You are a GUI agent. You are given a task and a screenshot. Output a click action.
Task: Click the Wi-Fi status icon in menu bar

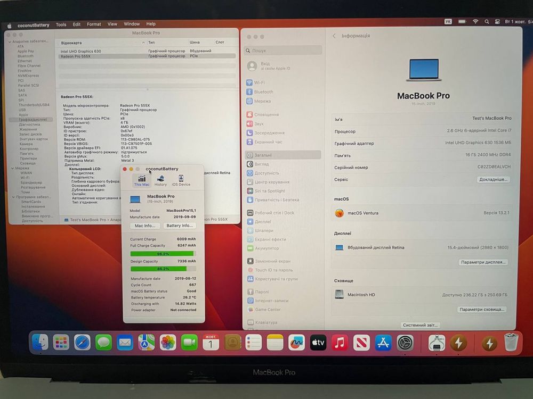tap(475, 21)
